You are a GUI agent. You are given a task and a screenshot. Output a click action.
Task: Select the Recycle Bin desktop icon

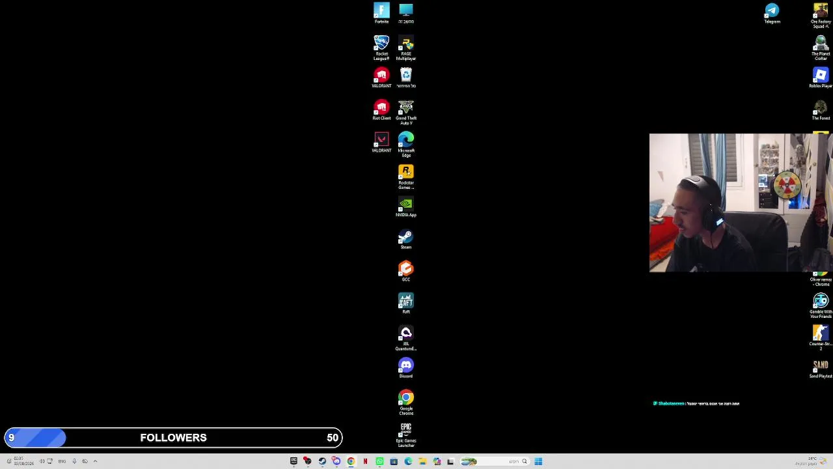(405, 78)
